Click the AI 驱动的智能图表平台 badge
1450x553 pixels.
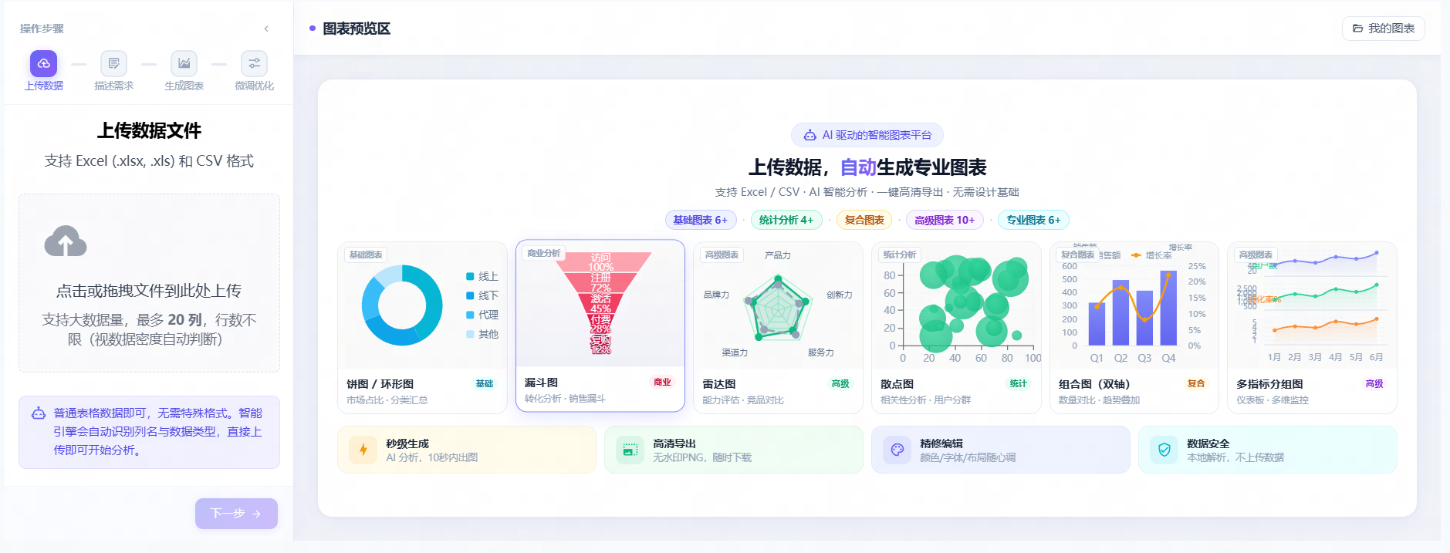pos(867,135)
